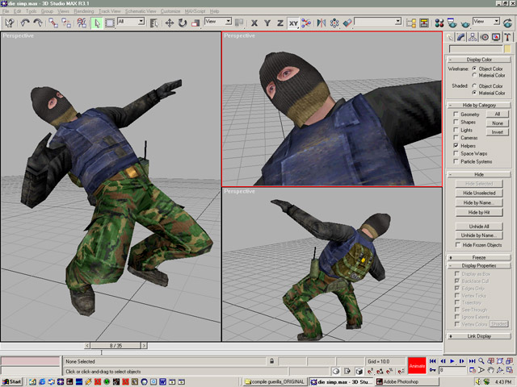The width and height of the screenshot is (517, 387).
Task: Click the Align tool icon
Action: coord(347,23)
